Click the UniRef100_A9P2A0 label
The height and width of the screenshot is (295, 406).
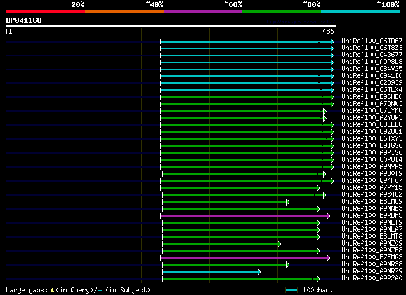[x=372, y=279]
